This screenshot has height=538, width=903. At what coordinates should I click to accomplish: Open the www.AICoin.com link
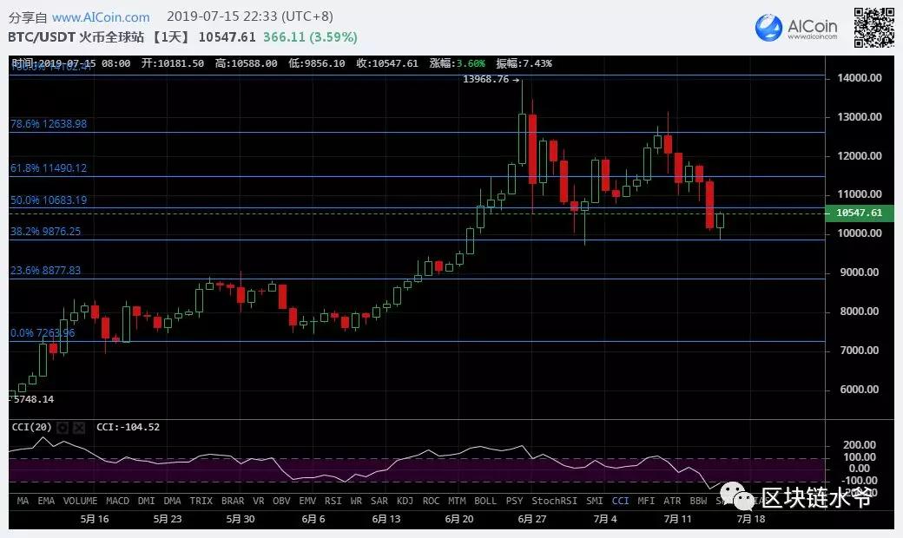101,17
